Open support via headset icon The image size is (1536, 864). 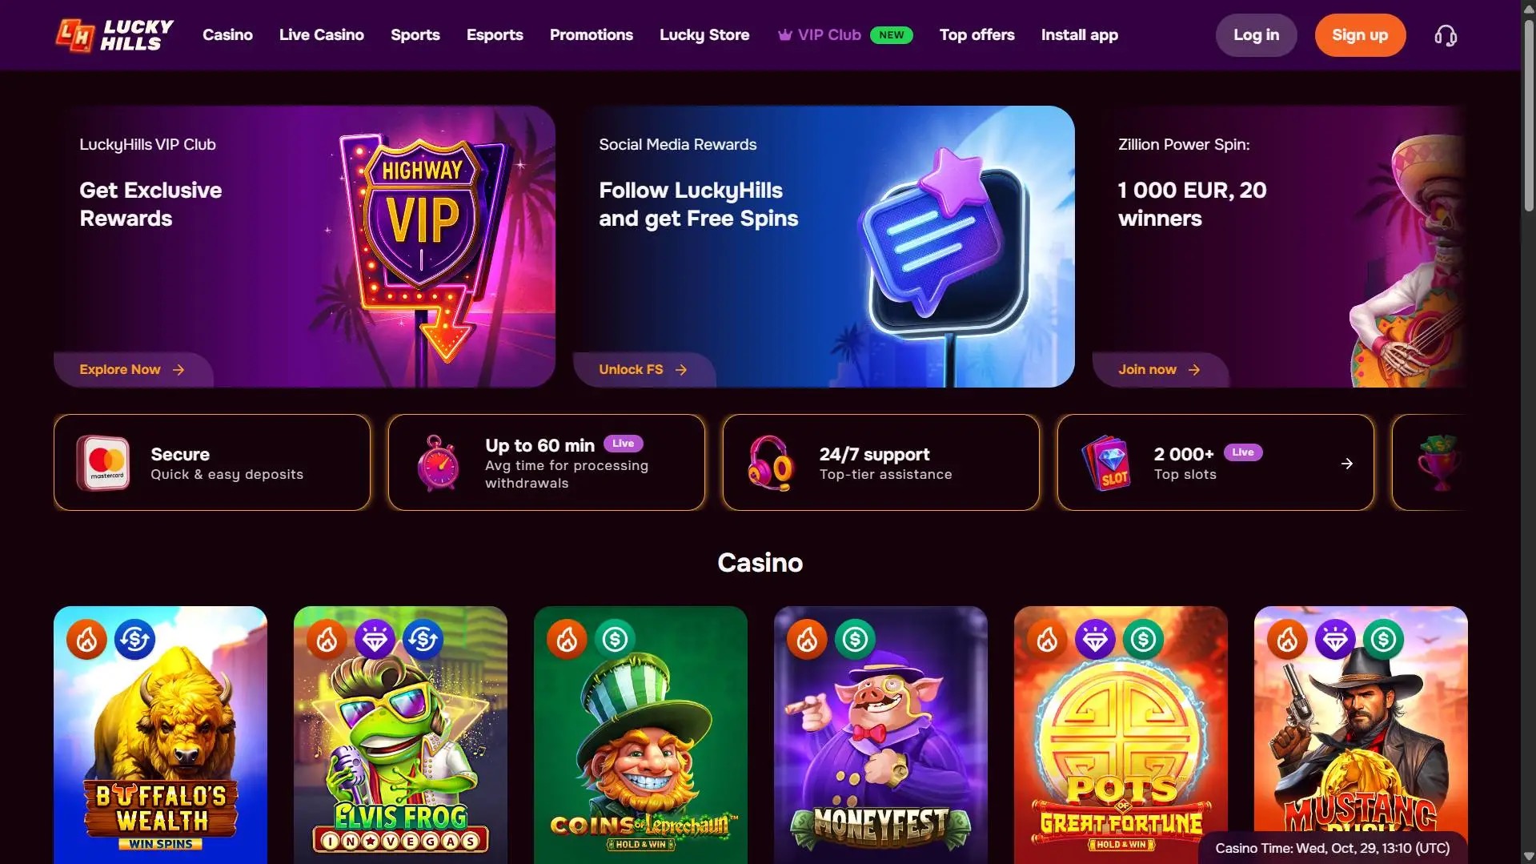click(1446, 36)
